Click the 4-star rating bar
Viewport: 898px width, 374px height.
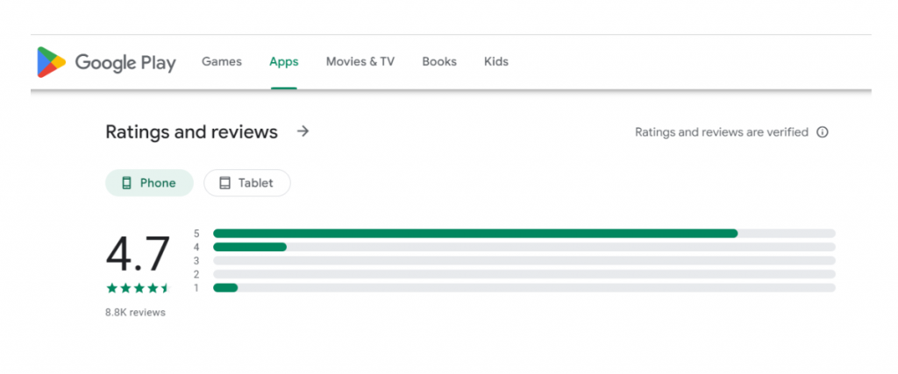pos(524,247)
